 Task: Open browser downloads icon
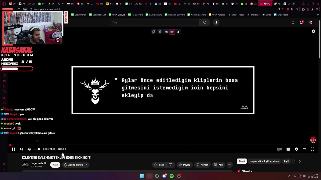(x=312, y=9)
